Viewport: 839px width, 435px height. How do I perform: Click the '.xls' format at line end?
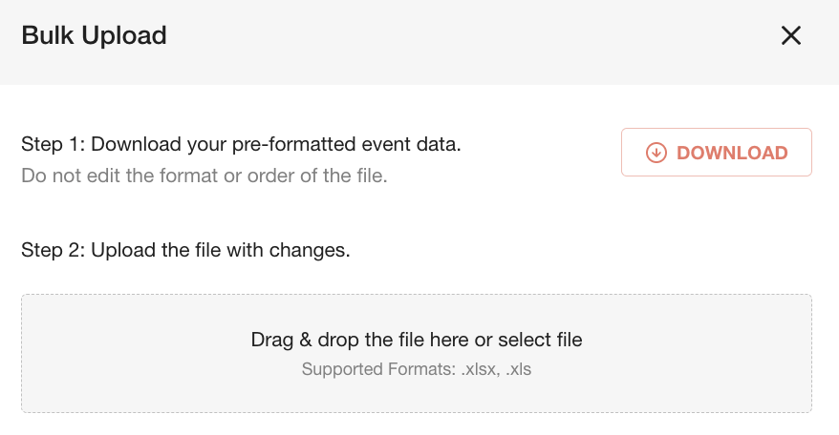[519, 369]
